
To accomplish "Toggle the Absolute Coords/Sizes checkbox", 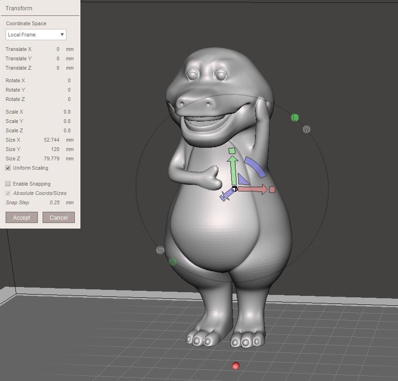I will (x=8, y=193).
